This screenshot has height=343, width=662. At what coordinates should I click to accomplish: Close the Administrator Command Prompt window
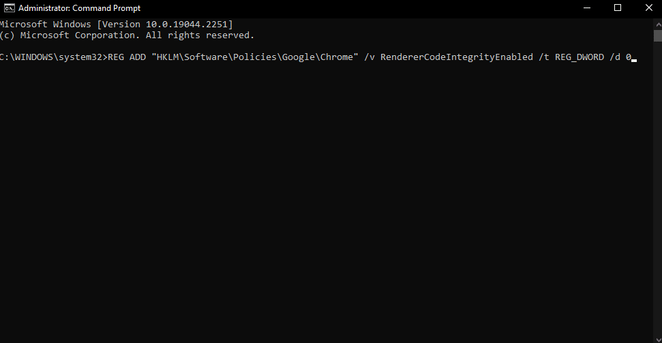[x=647, y=8]
